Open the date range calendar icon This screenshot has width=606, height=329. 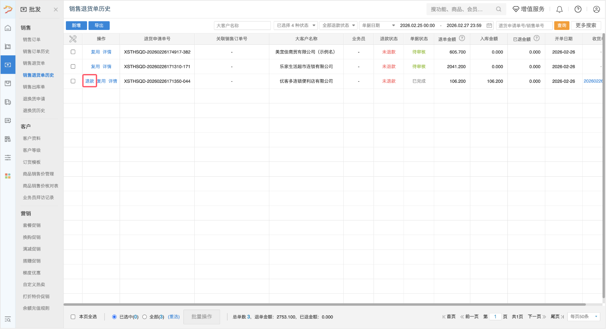click(x=489, y=25)
